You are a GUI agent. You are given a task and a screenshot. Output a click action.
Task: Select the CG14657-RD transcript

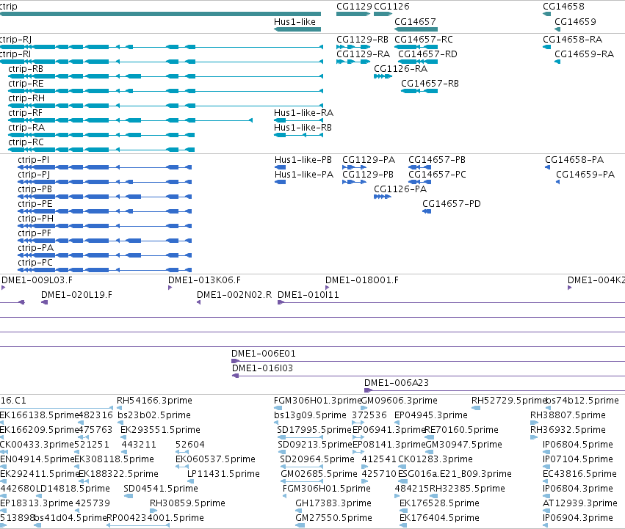pyautogui.click(x=418, y=62)
